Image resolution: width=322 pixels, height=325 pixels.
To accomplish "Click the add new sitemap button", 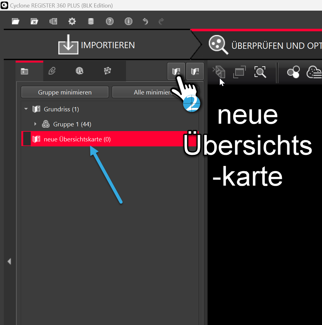I will pos(176,71).
